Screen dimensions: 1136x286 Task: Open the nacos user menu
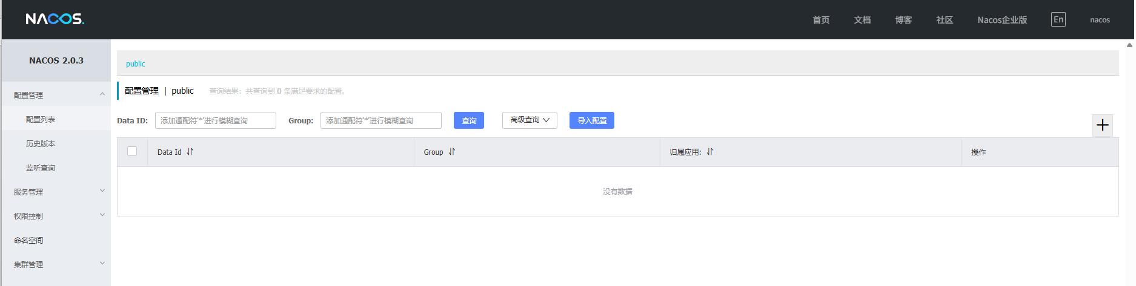1100,20
